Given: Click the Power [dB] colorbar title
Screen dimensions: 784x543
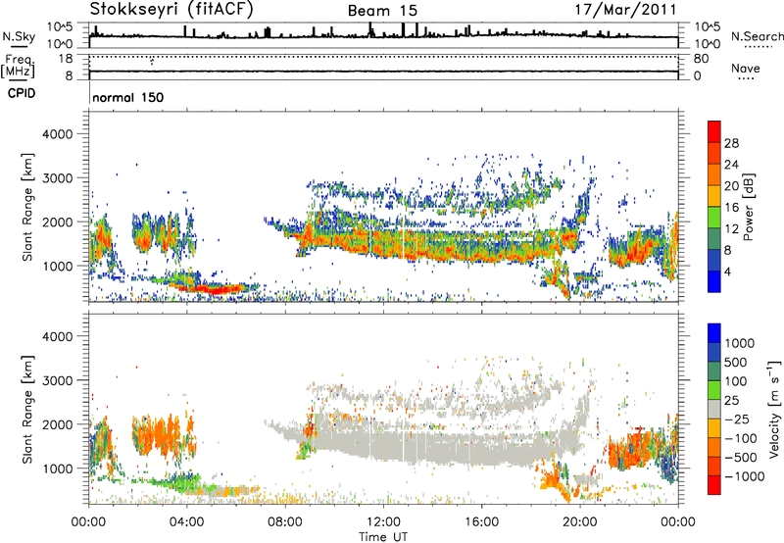Looking at the screenshot, I should pyautogui.click(x=748, y=207).
